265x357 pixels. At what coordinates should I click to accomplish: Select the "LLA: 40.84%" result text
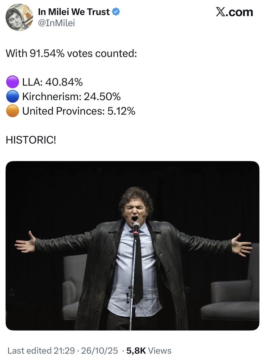[x=53, y=83]
